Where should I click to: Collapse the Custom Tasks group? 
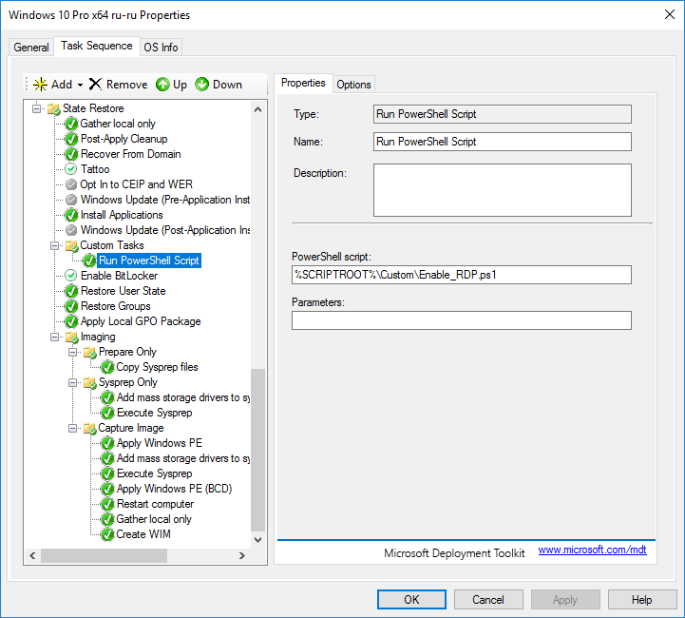coord(54,245)
